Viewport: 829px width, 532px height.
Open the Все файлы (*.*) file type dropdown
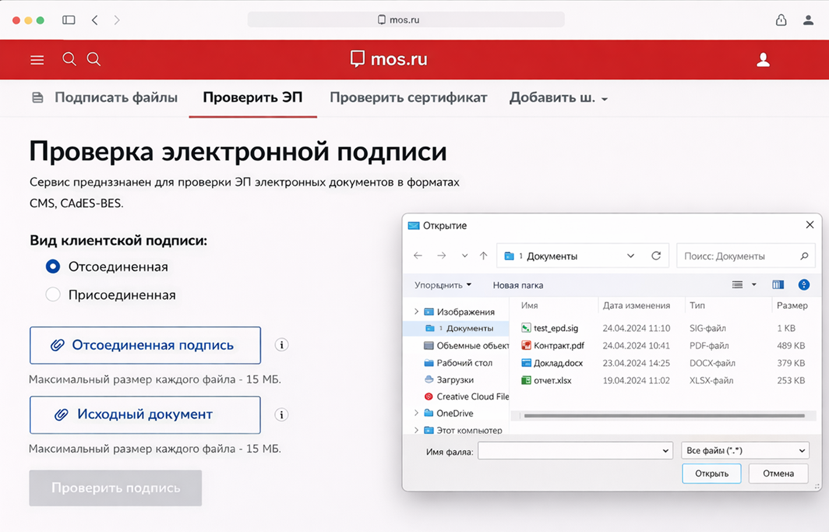(x=745, y=450)
